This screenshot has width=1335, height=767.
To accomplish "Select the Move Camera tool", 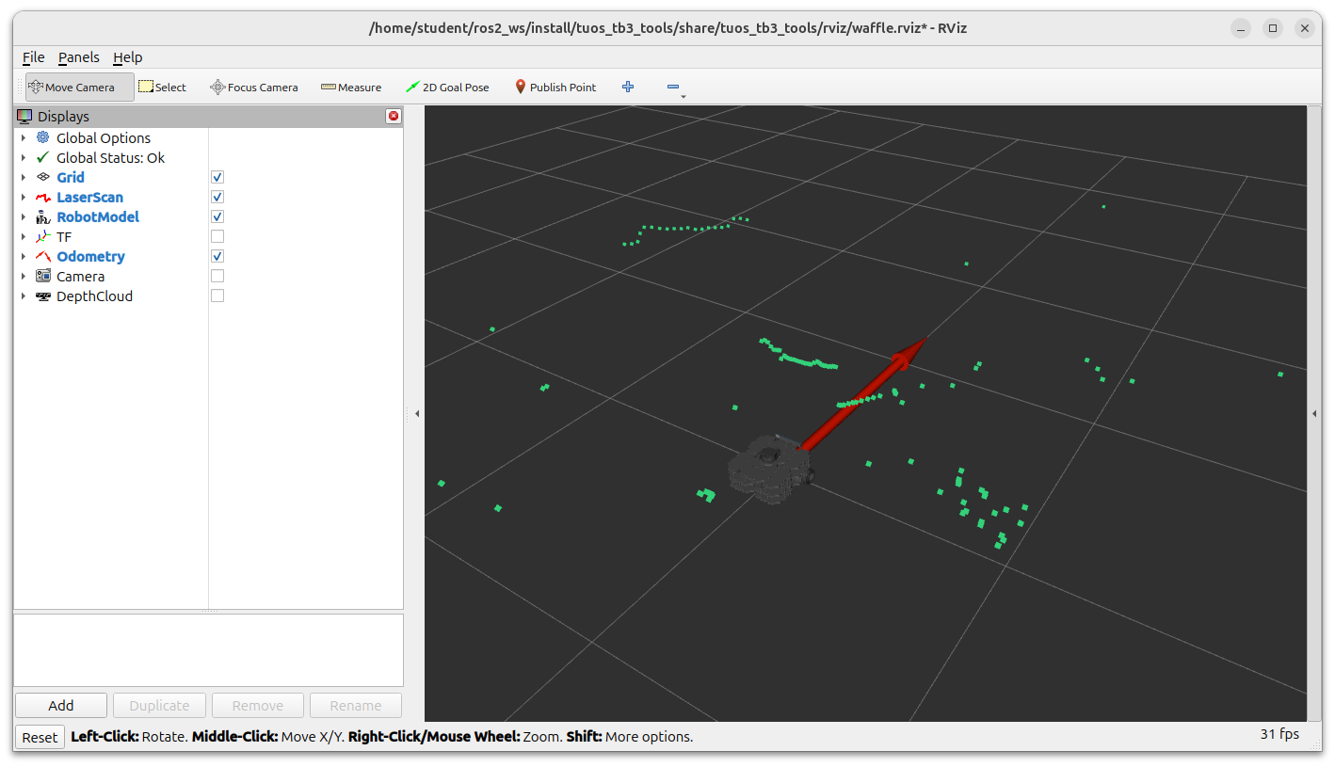I will click(x=79, y=88).
